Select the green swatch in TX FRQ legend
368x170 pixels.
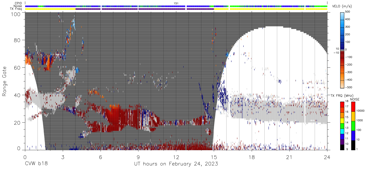[342, 126]
